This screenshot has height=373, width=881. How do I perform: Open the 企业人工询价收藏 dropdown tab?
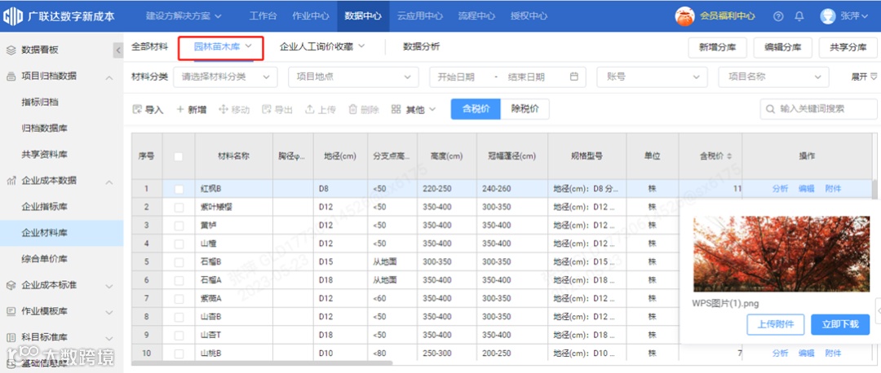pos(322,46)
